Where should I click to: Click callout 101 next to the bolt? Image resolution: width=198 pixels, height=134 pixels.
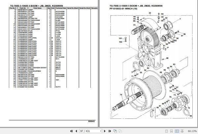click(120, 38)
